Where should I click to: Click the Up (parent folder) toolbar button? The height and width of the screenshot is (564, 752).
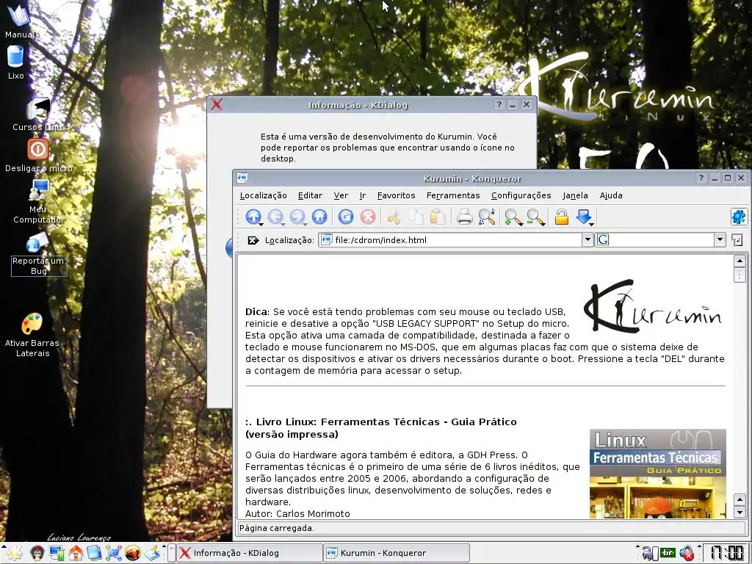(253, 217)
